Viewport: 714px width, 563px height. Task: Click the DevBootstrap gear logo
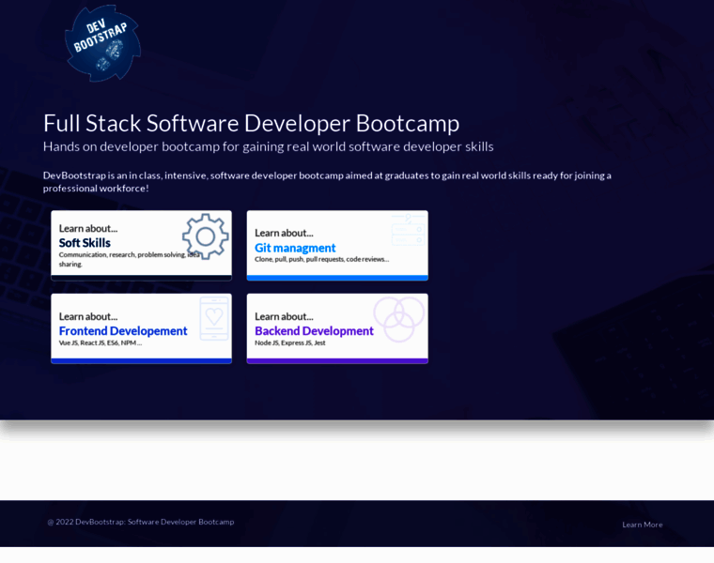click(102, 42)
